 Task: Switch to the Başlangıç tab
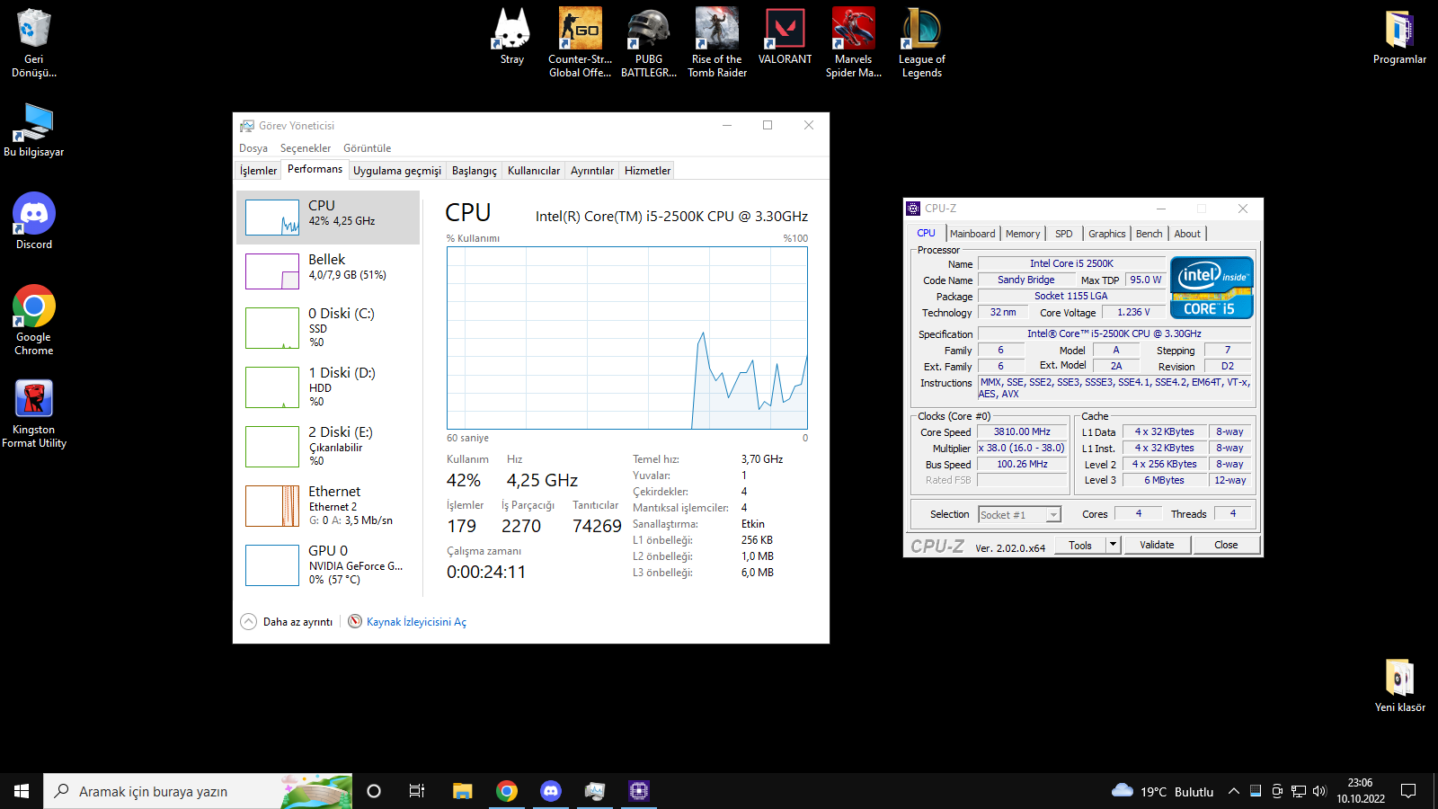point(475,171)
